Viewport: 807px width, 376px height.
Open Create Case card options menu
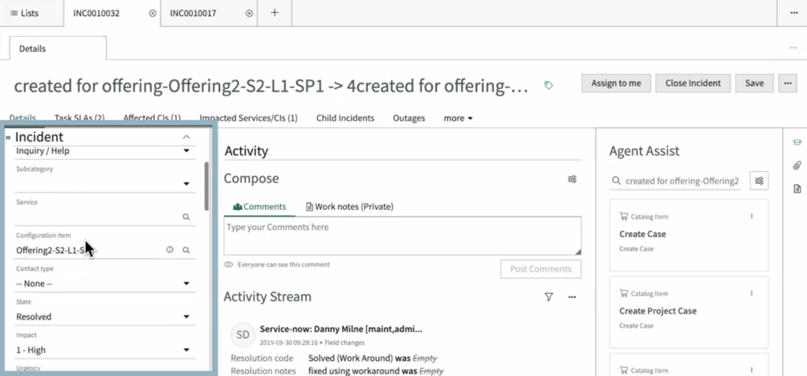(x=752, y=216)
